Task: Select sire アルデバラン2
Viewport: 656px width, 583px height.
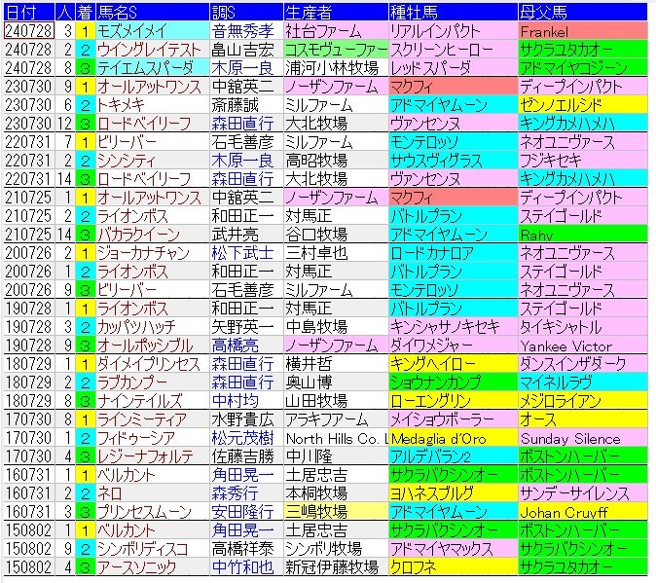Action: pos(454,456)
